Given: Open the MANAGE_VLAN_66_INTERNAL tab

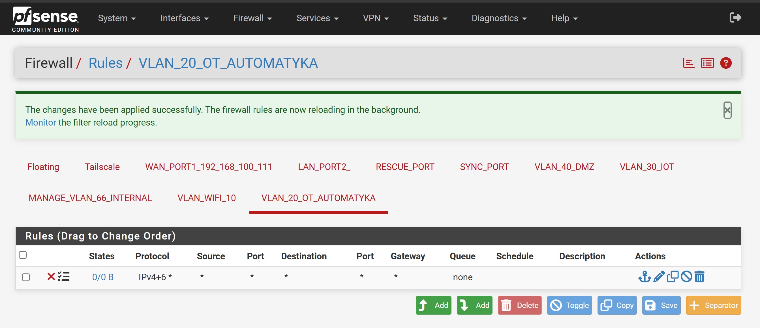Looking at the screenshot, I should pos(90,198).
